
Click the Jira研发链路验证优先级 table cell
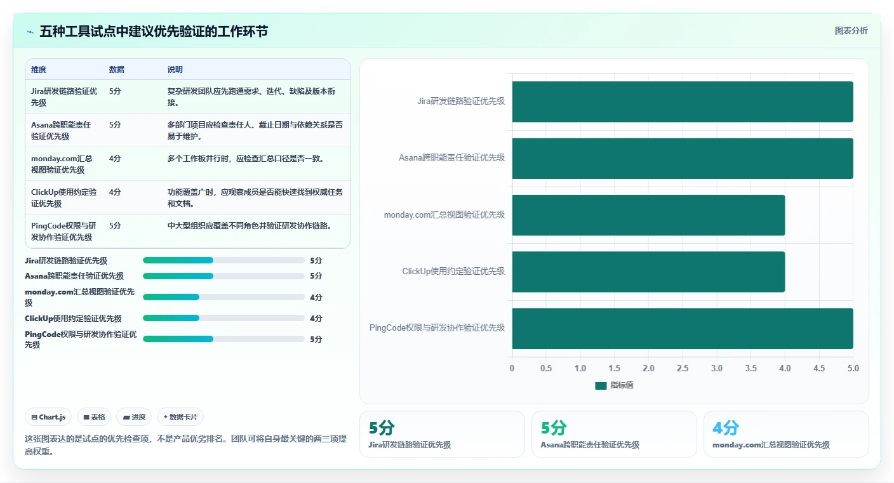click(64, 96)
